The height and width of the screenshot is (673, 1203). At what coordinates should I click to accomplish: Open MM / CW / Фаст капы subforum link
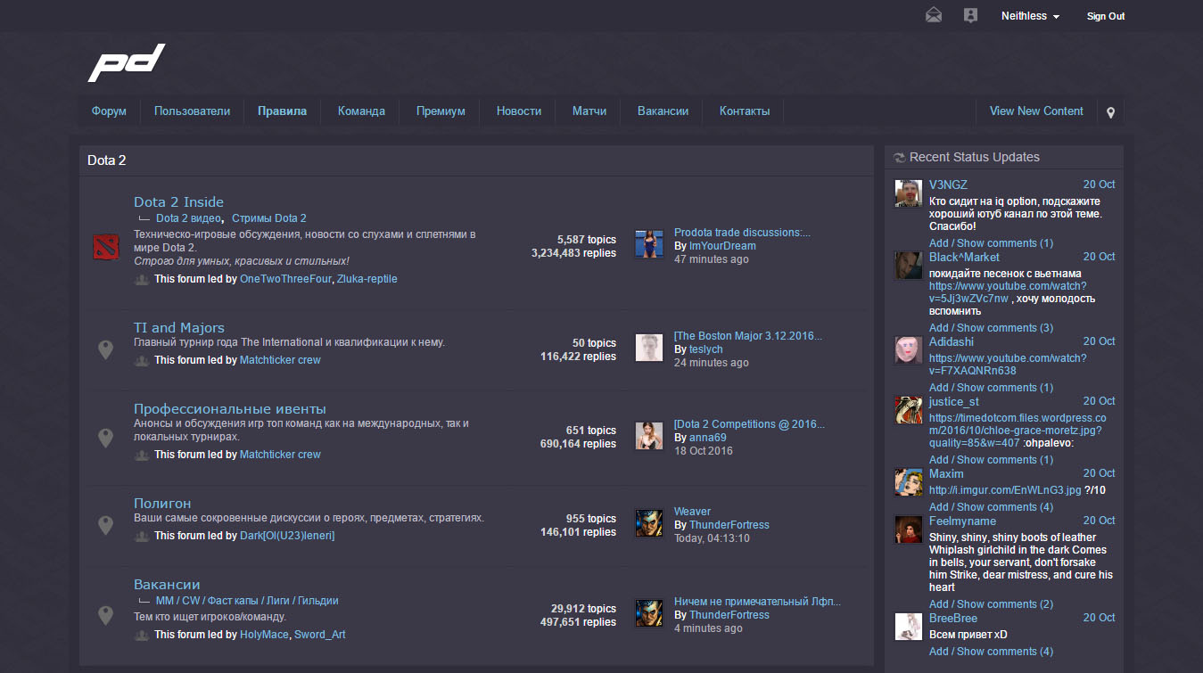247,601
